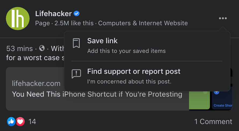Open the Lifehacker page name link
The height and width of the screenshot is (131, 239).
click(x=53, y=14)
